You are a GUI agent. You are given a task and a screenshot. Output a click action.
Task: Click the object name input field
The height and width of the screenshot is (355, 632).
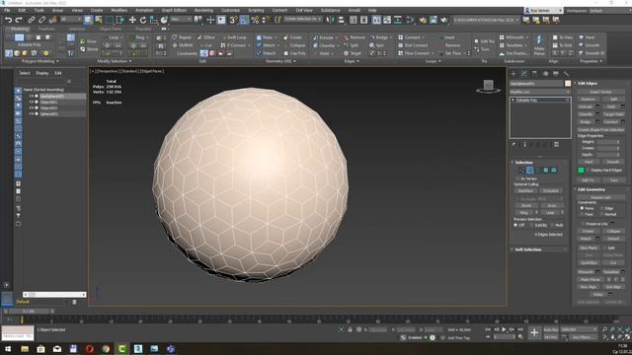[x=536, y=83]
